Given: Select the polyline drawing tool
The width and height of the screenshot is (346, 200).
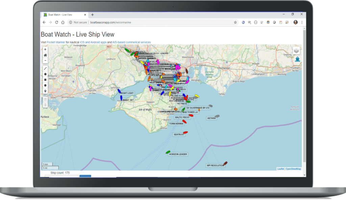Looking at the screenshot, I should pyautogui.click(x=45, y=68).
